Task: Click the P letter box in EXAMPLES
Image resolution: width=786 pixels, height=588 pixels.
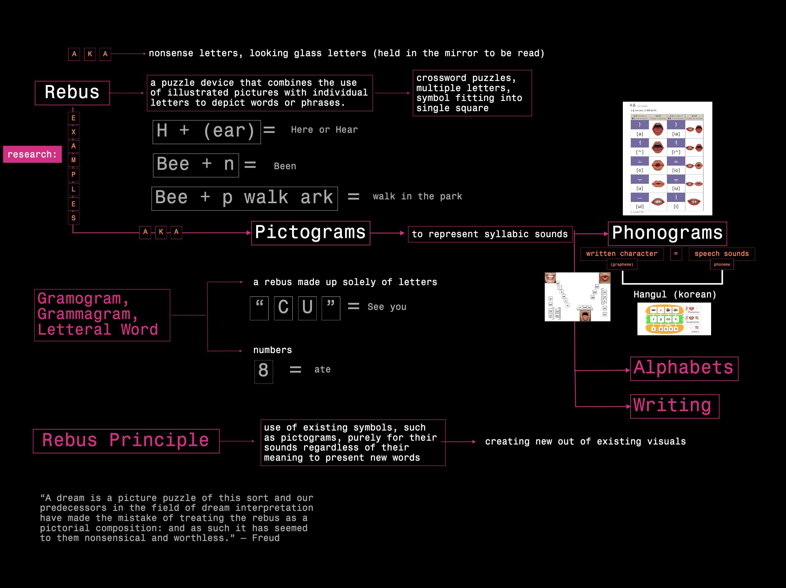Action: tap(74, 175)
